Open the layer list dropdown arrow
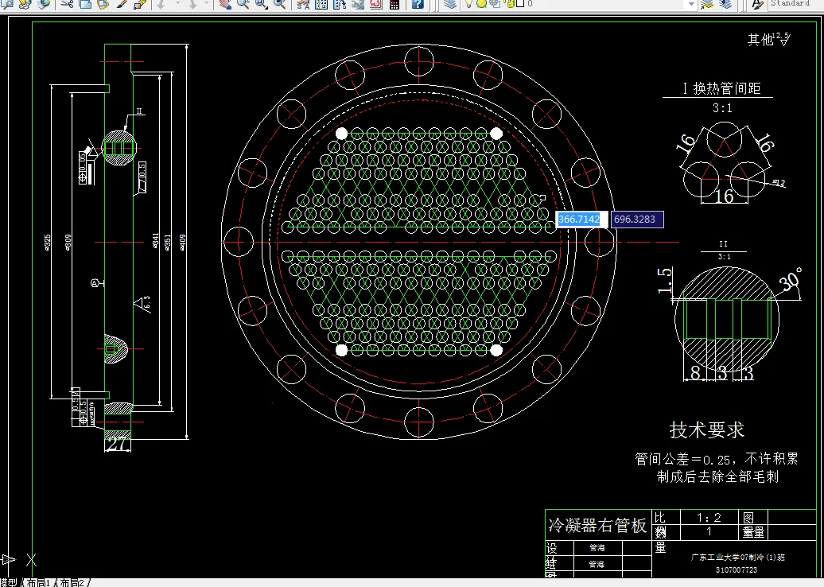The height and width of the screenshot is (587, 824). point(692,4)
